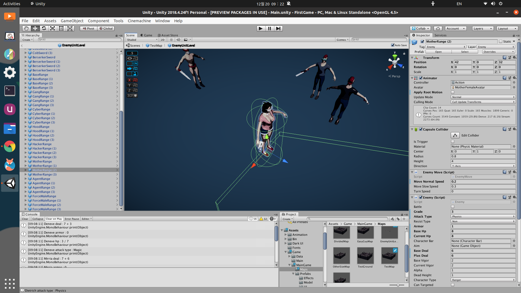This screenshot has height=293, width=521.
Task: Enable Is Trigger checkbox
Action: click(453, 142)
